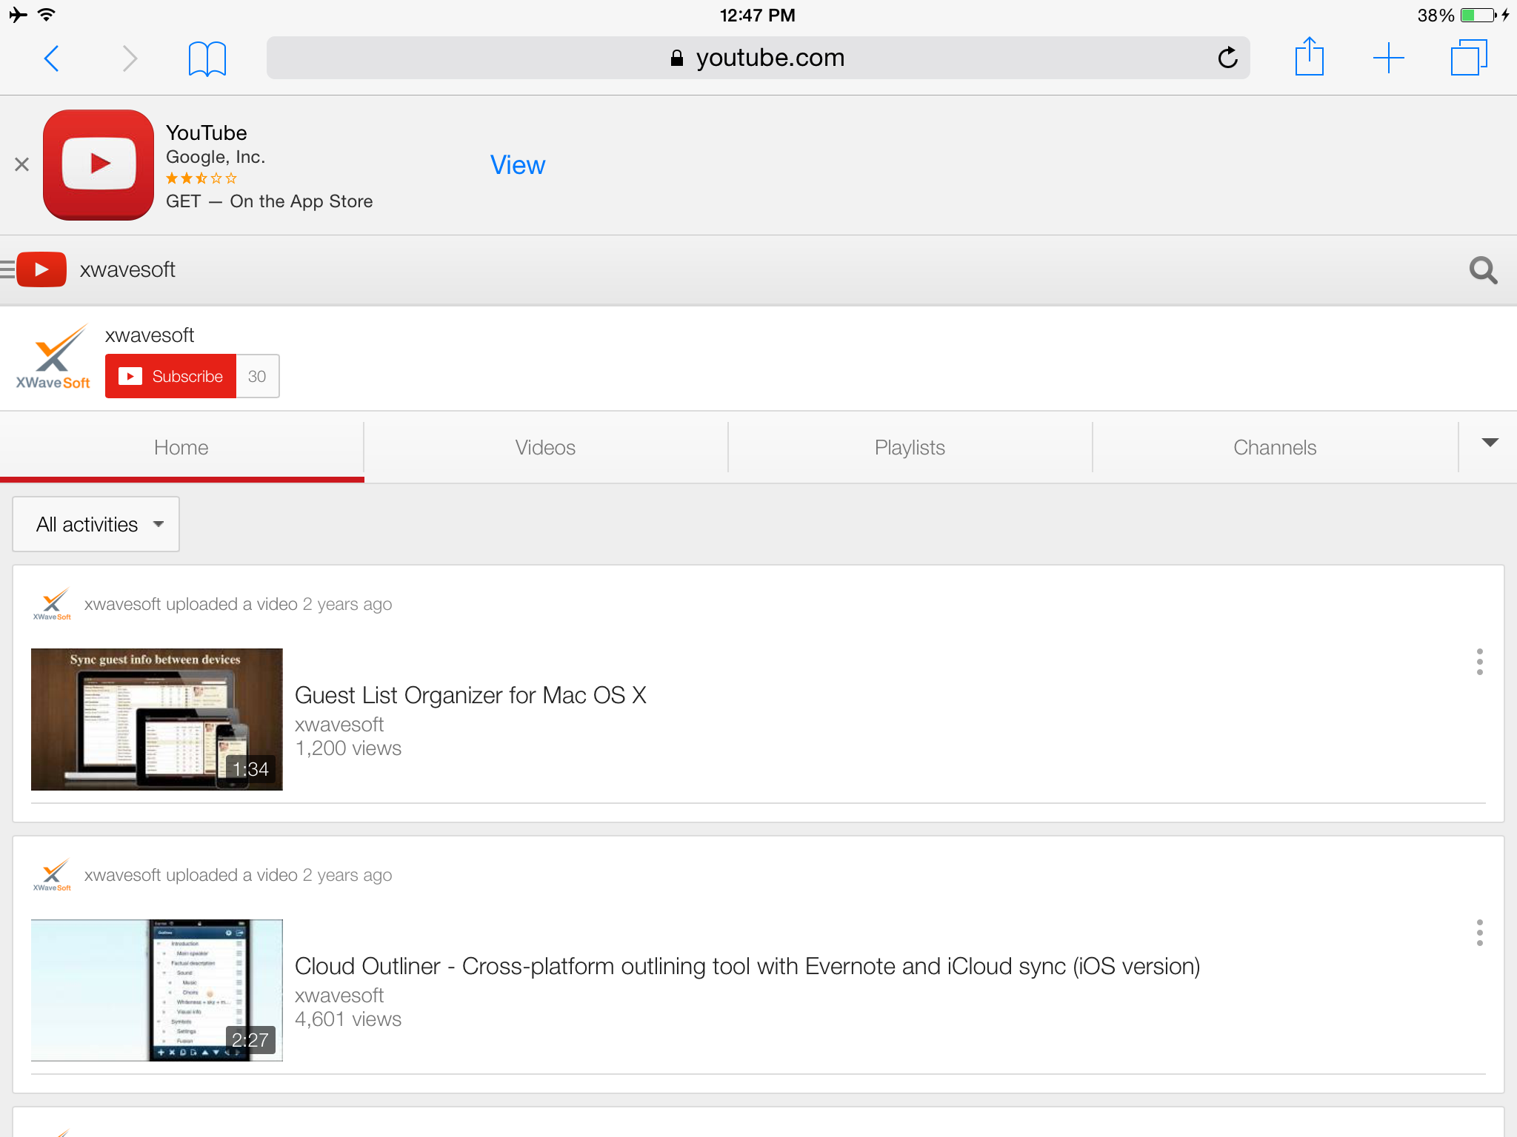Click the 1,200 views text
The image size is (1517, 1137).
348,748
